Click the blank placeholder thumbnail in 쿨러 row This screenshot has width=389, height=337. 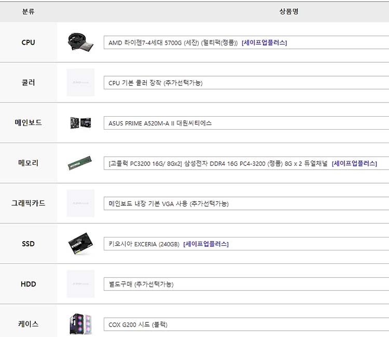[80, 82]
